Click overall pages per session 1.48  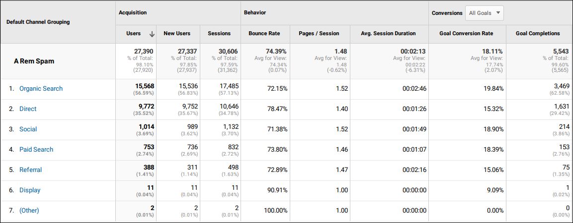[x=341, y=52]
